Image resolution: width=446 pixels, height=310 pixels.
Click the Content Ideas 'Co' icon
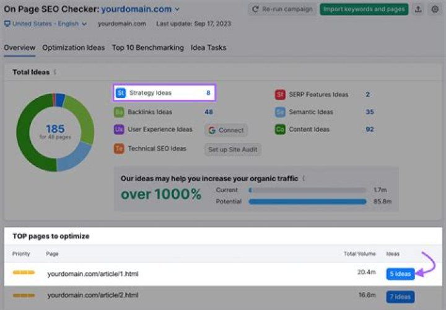(280, 130)
